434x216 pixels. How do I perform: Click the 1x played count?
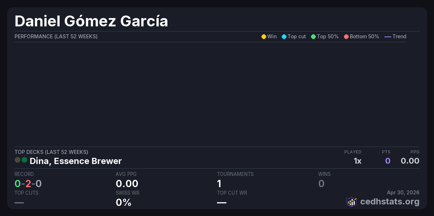tap(357, 161)
